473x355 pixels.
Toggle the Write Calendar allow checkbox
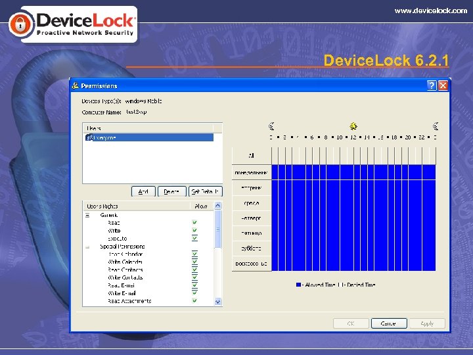[194, 262]
